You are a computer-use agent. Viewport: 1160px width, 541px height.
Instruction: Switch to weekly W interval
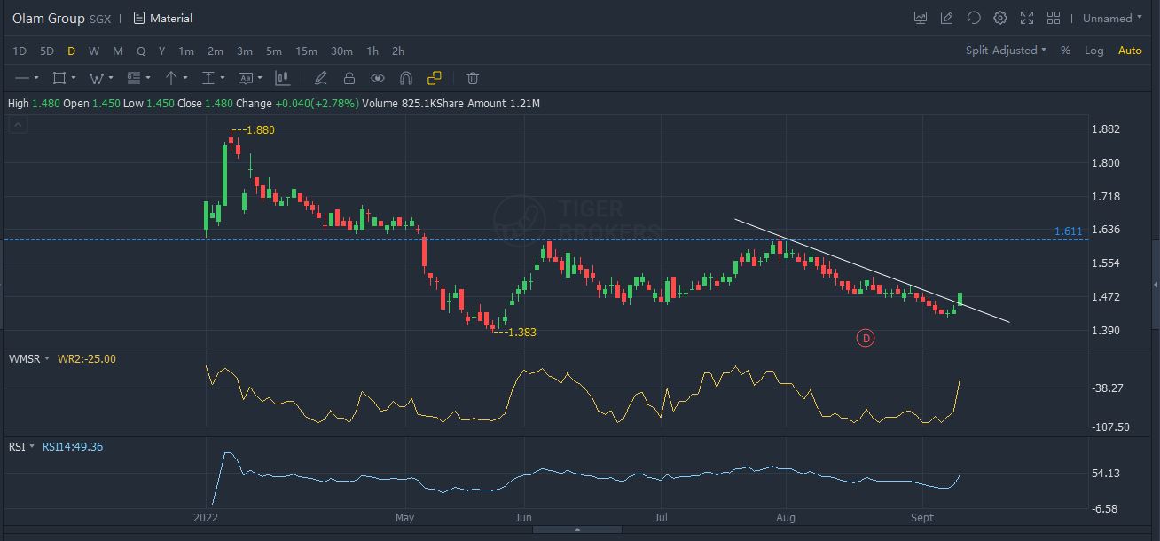point(94,51)
